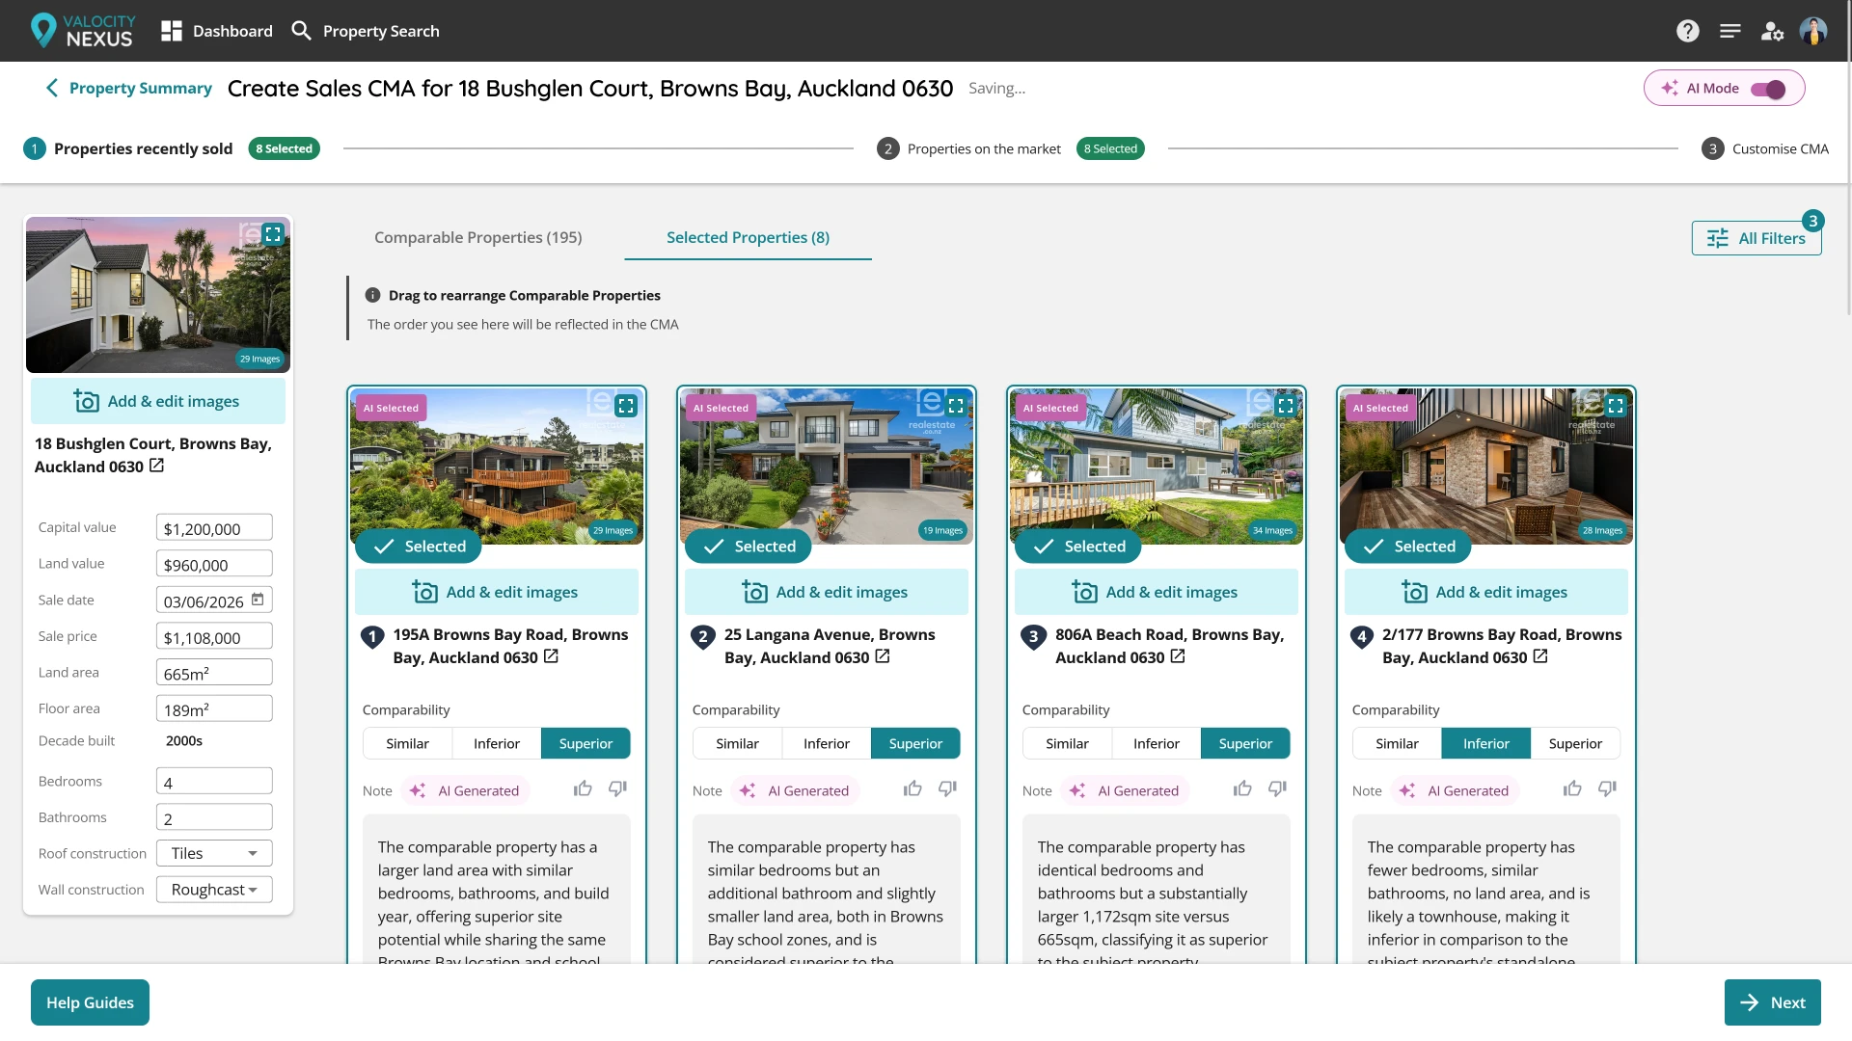Screen dimensions: 1852x1041
Task: Open 18 Bushglen Court external link icon
Action: point(156,466)
